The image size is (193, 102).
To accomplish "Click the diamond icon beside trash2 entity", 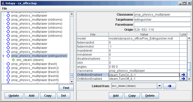I will point(8,68).
